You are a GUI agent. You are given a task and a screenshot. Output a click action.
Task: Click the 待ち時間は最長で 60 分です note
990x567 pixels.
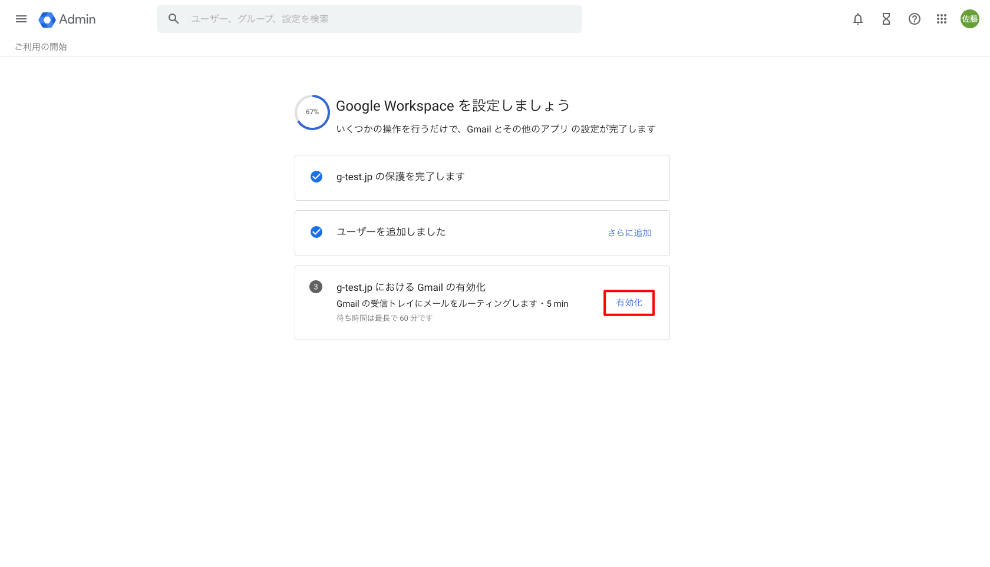(385, 318)
